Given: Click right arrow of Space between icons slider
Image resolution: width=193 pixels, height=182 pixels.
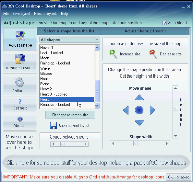Looking at the screenshot, I should [x=86, y=144].
